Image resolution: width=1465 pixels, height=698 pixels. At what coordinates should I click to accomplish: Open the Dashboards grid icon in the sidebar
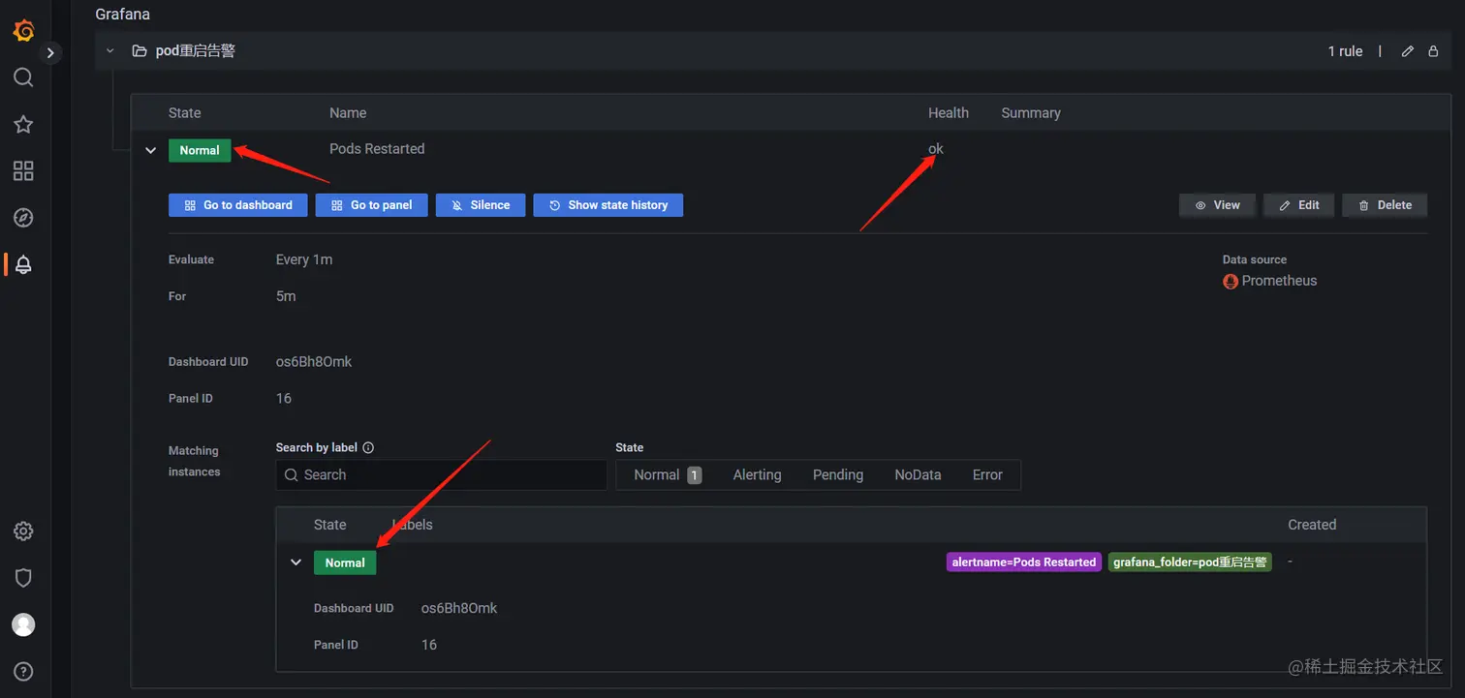click(x=23, y=171)
